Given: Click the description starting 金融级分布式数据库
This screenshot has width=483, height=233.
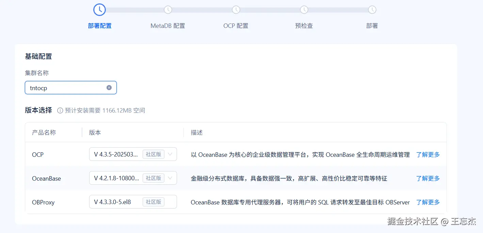Looking at the screenshot, I should point(289,178).
